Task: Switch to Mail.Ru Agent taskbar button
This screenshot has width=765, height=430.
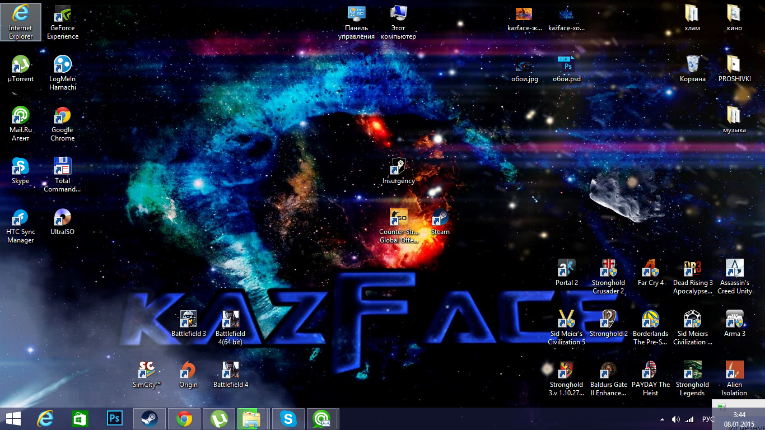Action: click(x=323, y=419)
